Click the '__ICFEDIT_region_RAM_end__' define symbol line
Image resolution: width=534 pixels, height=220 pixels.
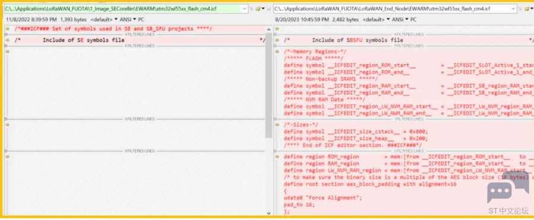point(409,93)
